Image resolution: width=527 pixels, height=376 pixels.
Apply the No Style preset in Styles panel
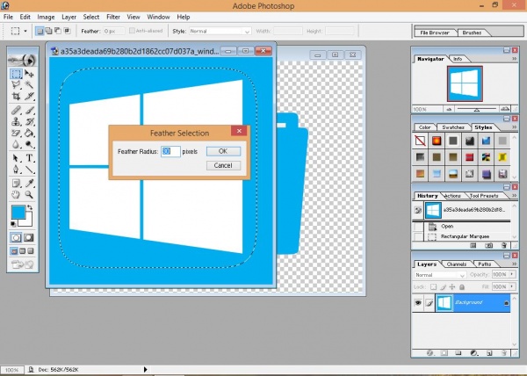click(x=421, y=141)
